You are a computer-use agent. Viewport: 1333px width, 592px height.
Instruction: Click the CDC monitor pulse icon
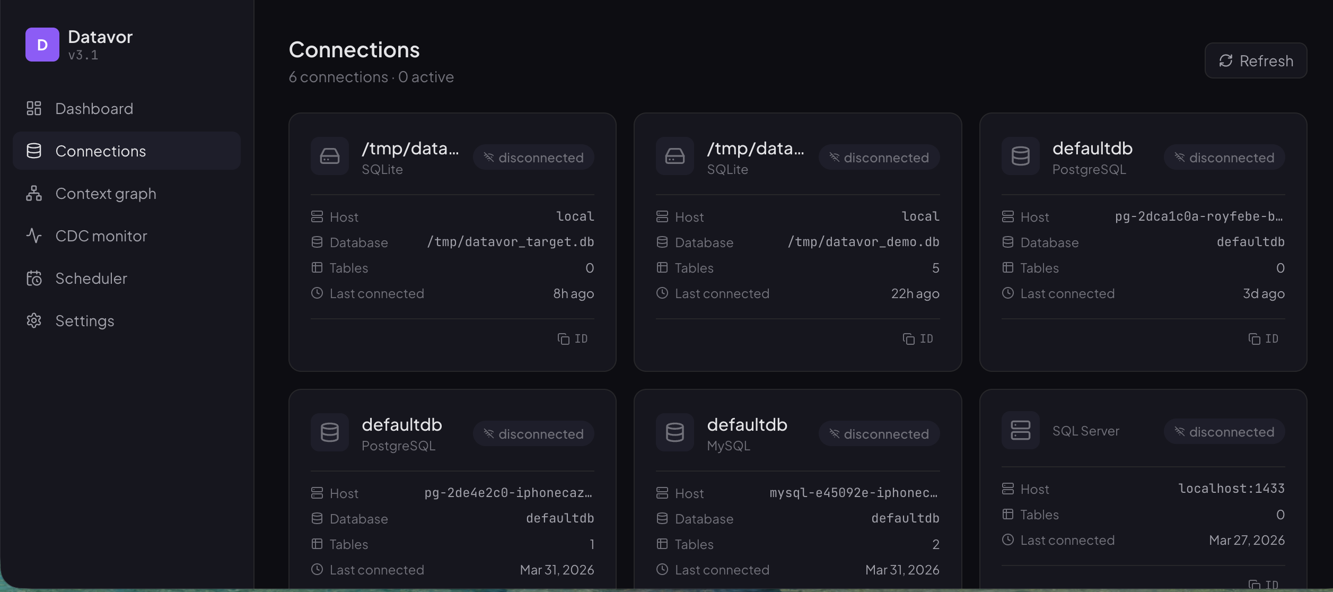[x=34, y=236]
